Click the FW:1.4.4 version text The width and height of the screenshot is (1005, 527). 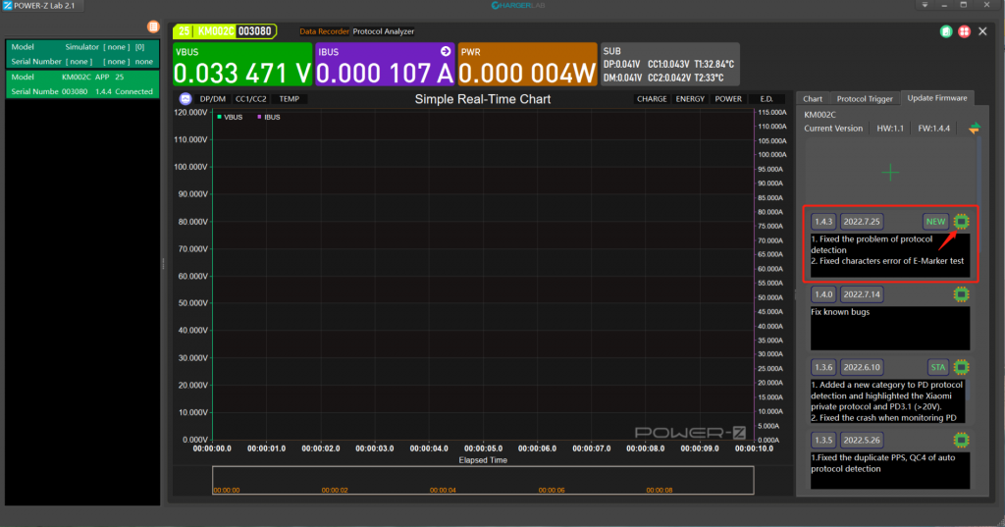(934, 129)
